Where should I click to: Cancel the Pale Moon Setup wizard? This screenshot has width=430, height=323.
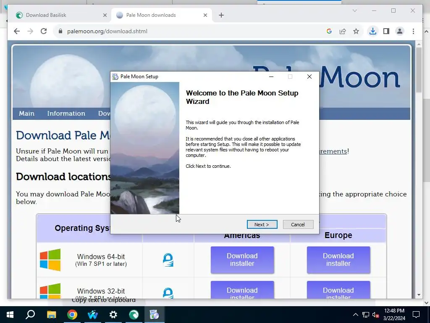[x=298, y=225]
